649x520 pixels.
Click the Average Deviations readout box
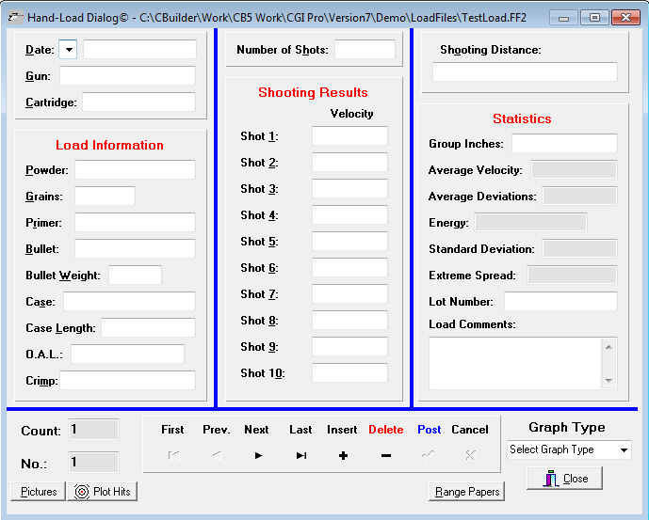pos(580,196)
